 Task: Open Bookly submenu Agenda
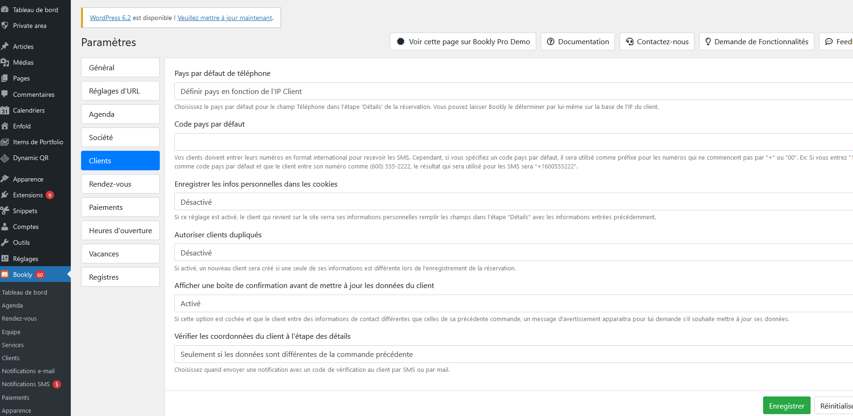(12, 305)
